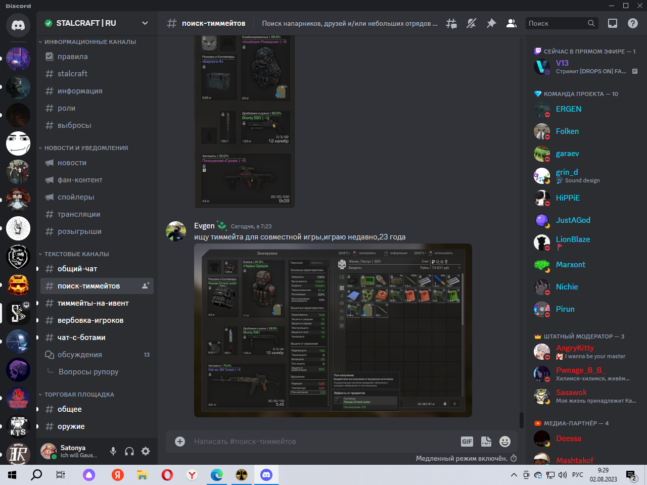This screenshot has width=647, height=485.
Task: Open the розыгрыши channel
Action: click(97, 231)
